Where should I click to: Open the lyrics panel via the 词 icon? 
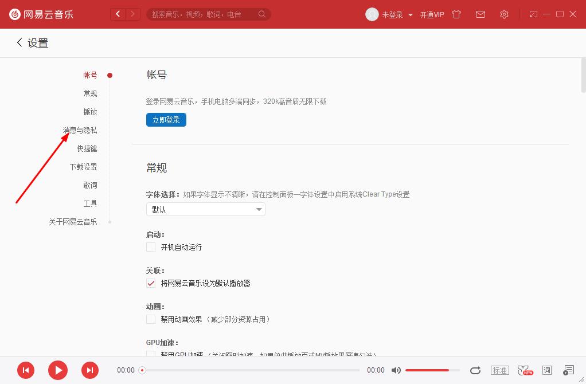[x=548, y=370]
